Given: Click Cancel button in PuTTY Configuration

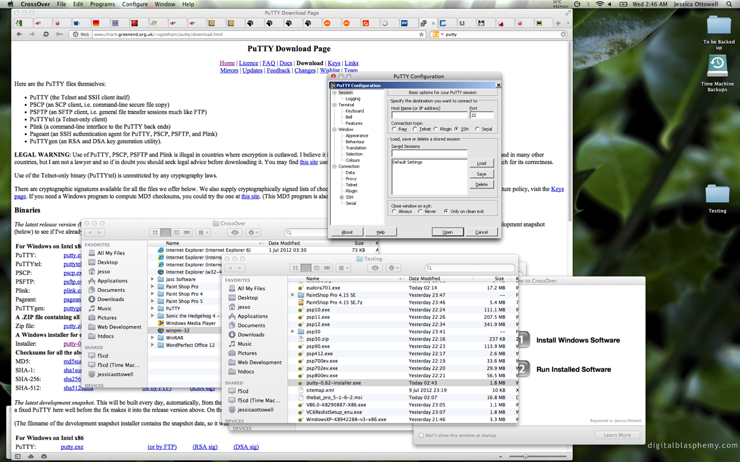Looking at the screenshot, I should pos(482,232).
